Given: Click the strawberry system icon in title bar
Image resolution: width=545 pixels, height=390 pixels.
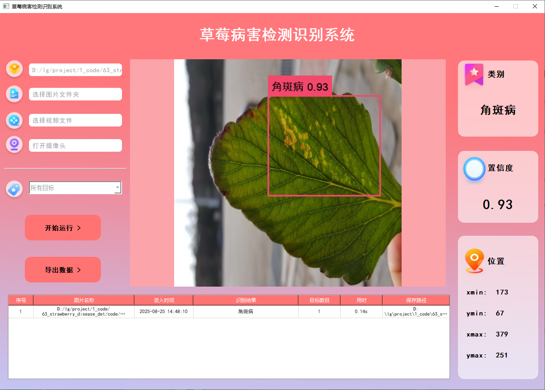Looking at the screenshot, I should point(6,6).
